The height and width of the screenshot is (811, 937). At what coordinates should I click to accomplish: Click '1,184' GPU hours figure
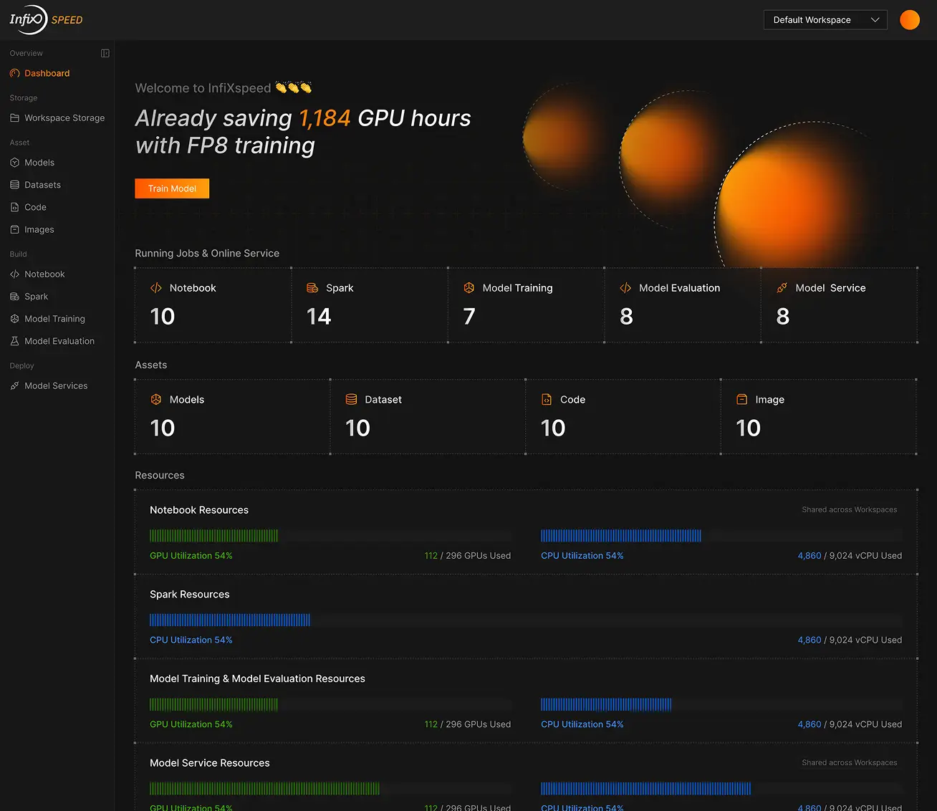coord(325,118)
